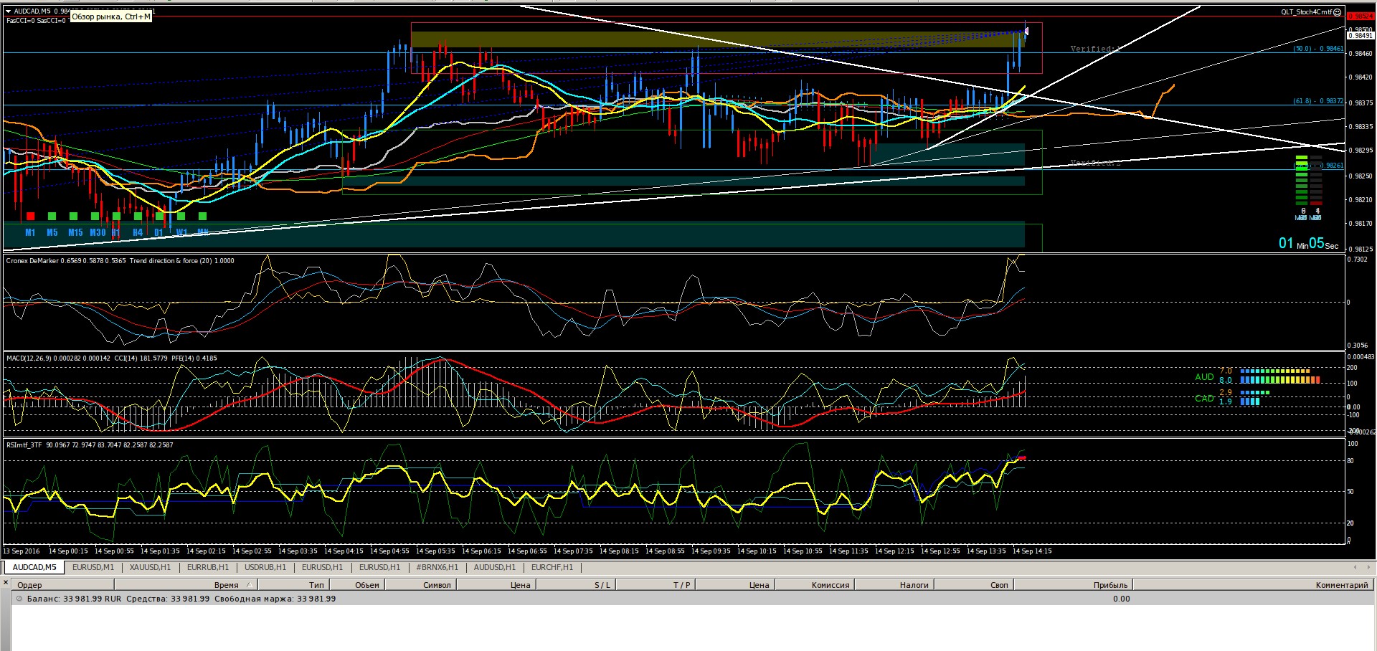Switch to the AUDCAD,M5 chart tab
This screenshot has width=1377, height=651.
(34, 567)
